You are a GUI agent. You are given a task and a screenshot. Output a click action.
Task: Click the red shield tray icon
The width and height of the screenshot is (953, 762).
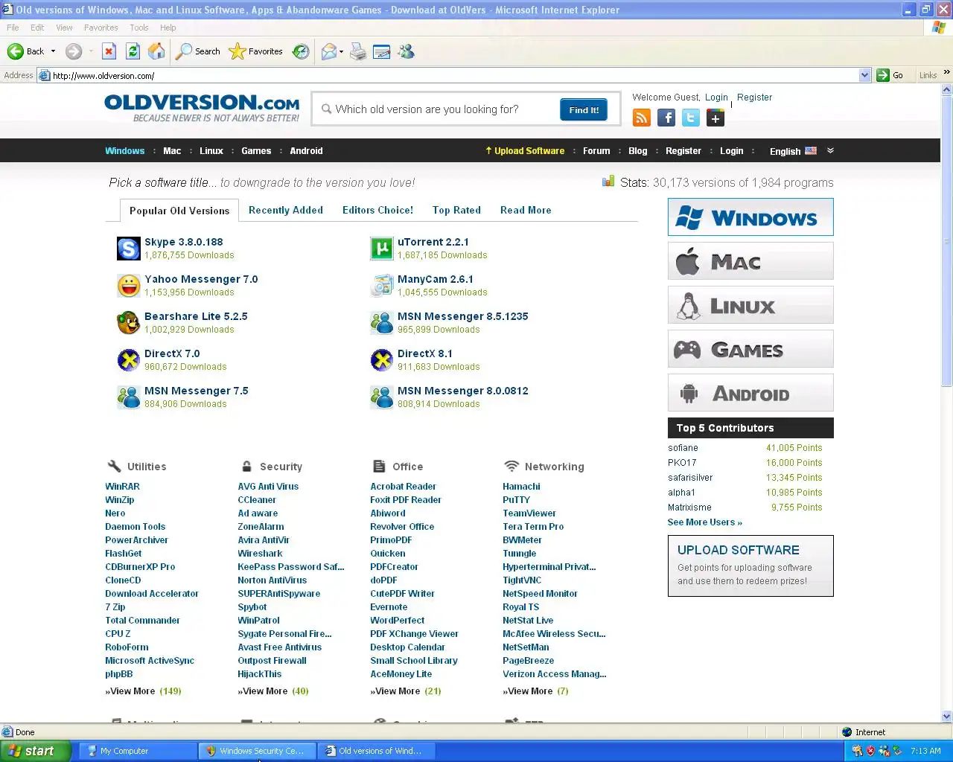coord(870,751)
